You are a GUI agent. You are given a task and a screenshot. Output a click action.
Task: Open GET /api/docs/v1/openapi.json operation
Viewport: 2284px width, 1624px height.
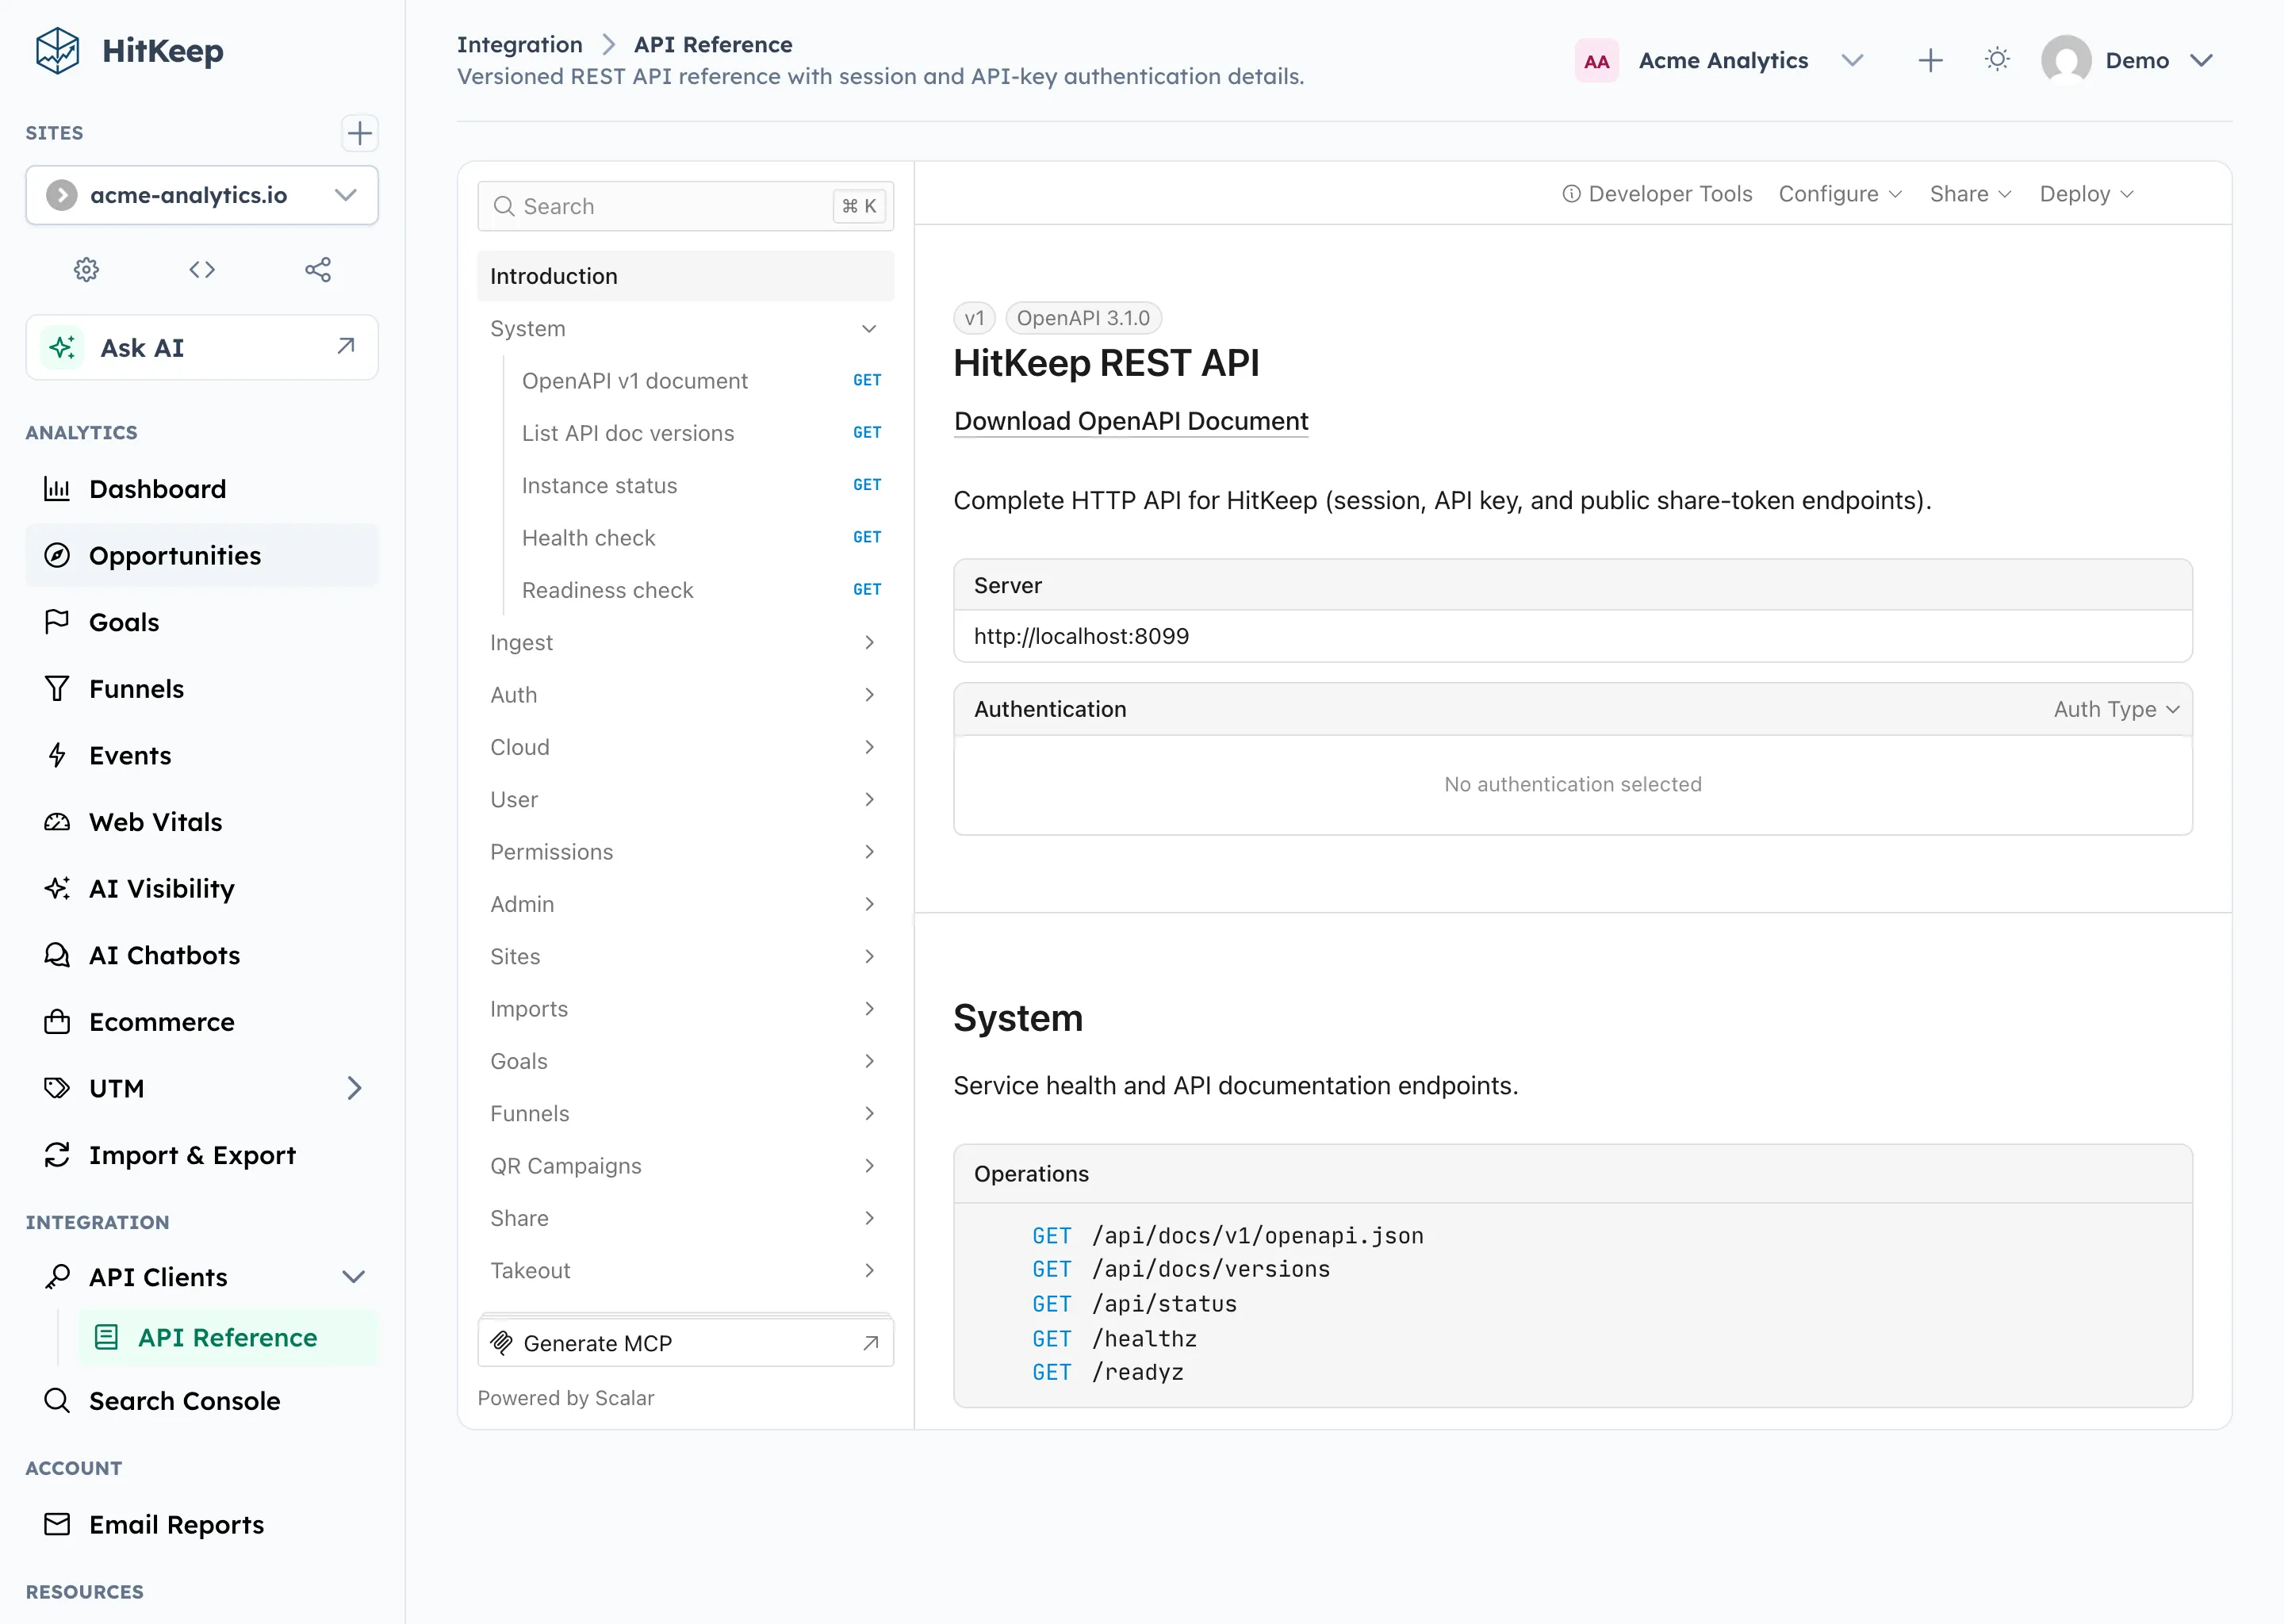pos(1227,1236)
